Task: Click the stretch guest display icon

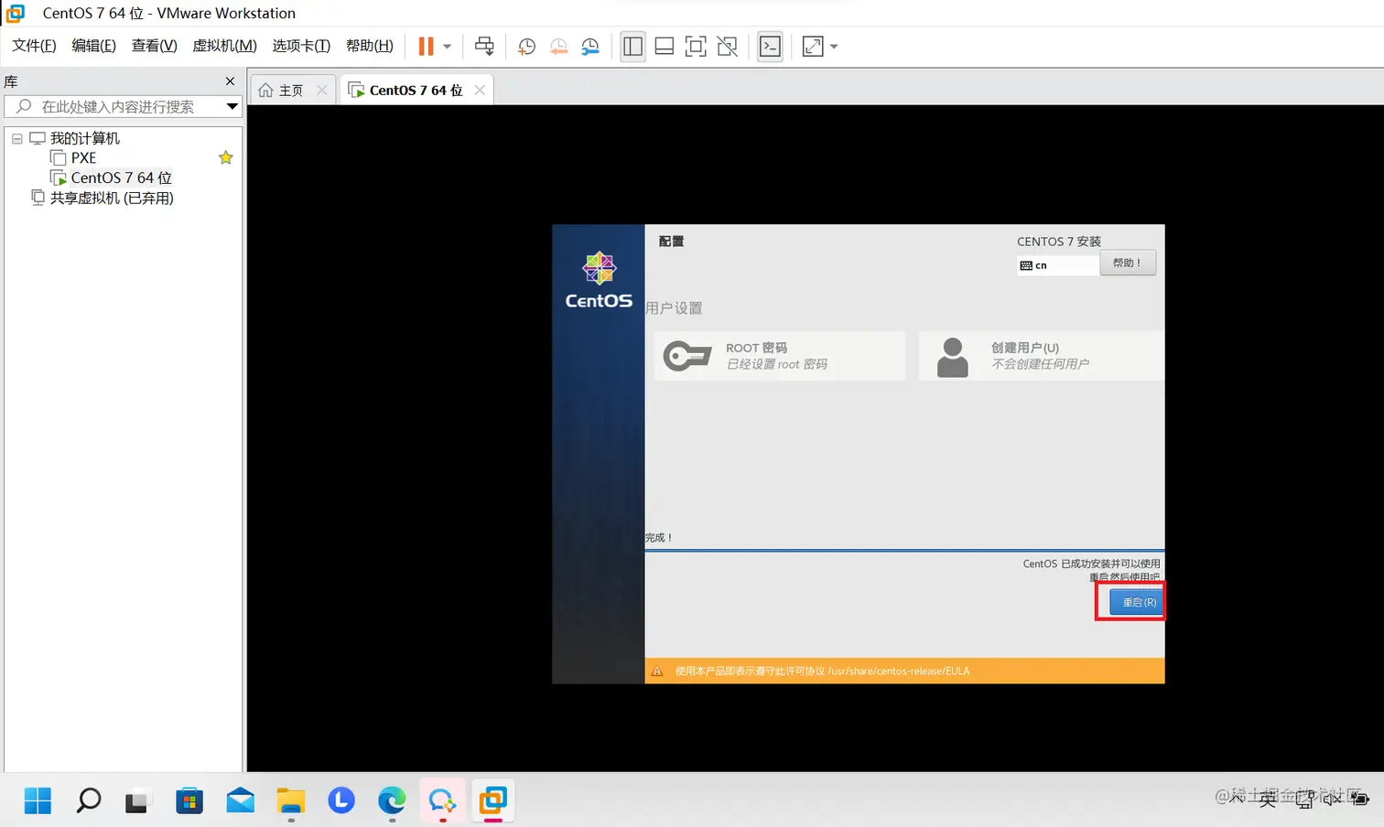Action: click(x=813, y=46)
